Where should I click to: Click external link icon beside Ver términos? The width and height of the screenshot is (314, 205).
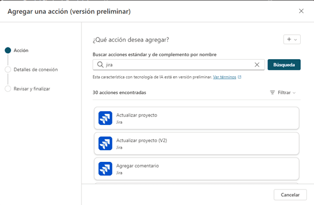point(239,77)
